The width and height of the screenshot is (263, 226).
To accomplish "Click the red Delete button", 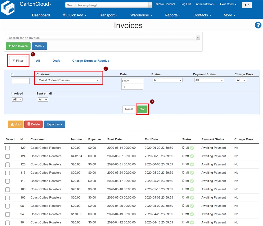I will 33,124.
